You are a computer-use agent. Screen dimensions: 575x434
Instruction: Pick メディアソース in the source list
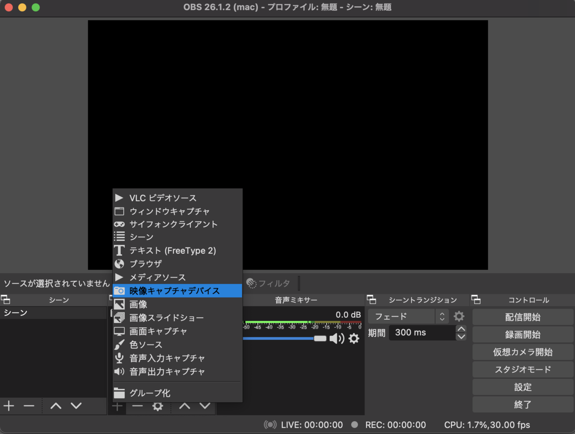tap(177, 277)
